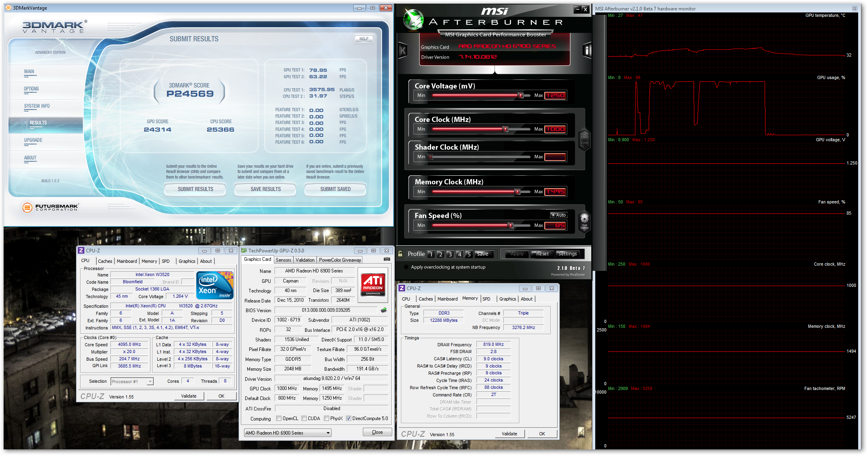The image size is (867, 455).
Task: Click the Fan Speed value field 85
Action: pos(555,225)
